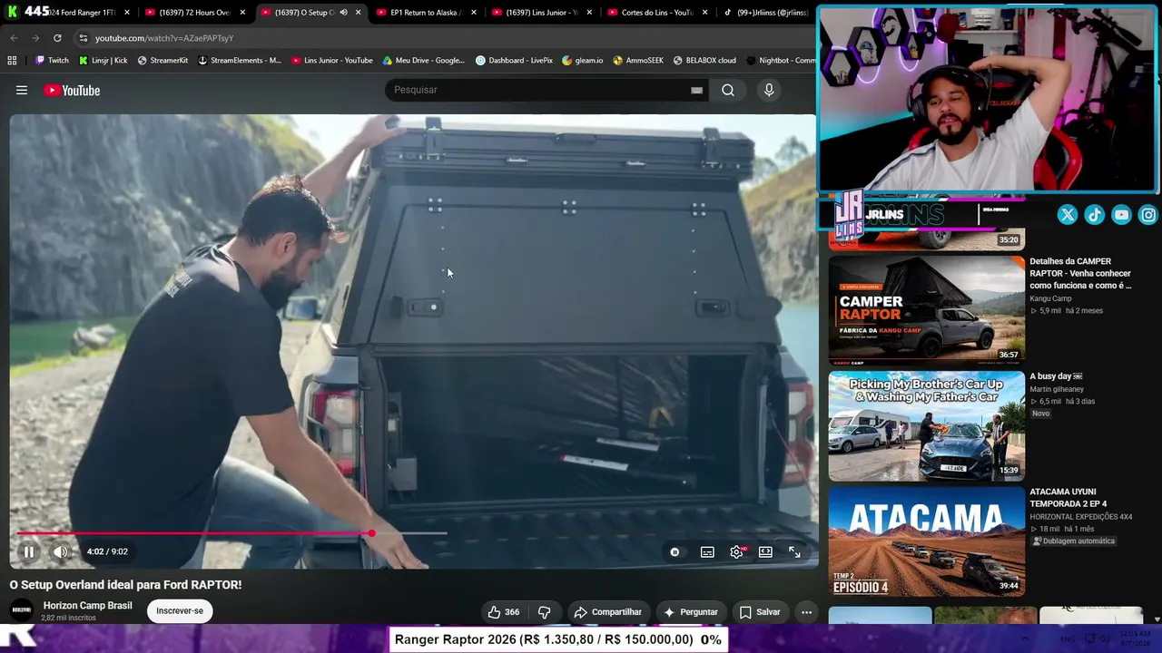Open the CAMPER RAPTOR video thumbnail
This screenshot has width=1162, height=653.
click(x=926, y=310)
